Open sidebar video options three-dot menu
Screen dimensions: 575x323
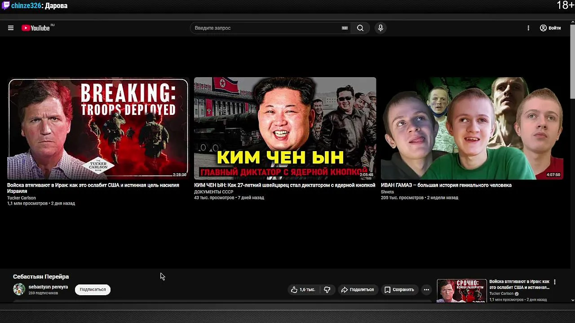click(555, 282)
